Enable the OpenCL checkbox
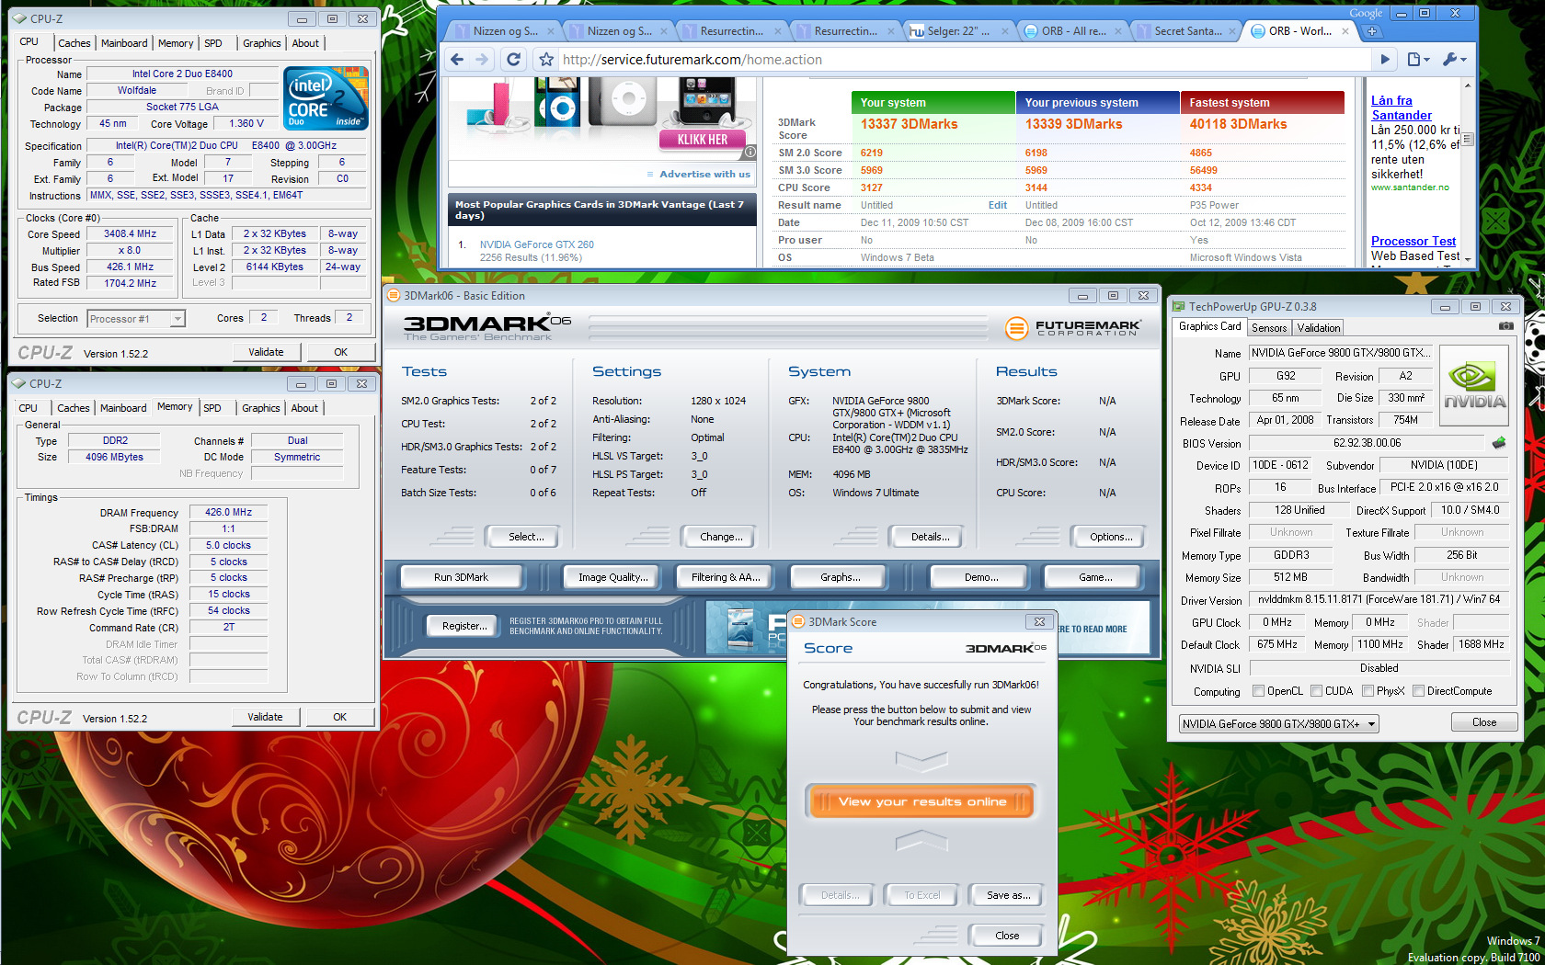Image resolution: width=1545 pixels, height=965 pixels. click(1259, 691)
